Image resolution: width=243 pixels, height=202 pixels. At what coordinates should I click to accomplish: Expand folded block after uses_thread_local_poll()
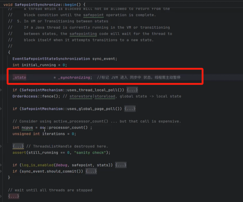(x=132, y=90)
